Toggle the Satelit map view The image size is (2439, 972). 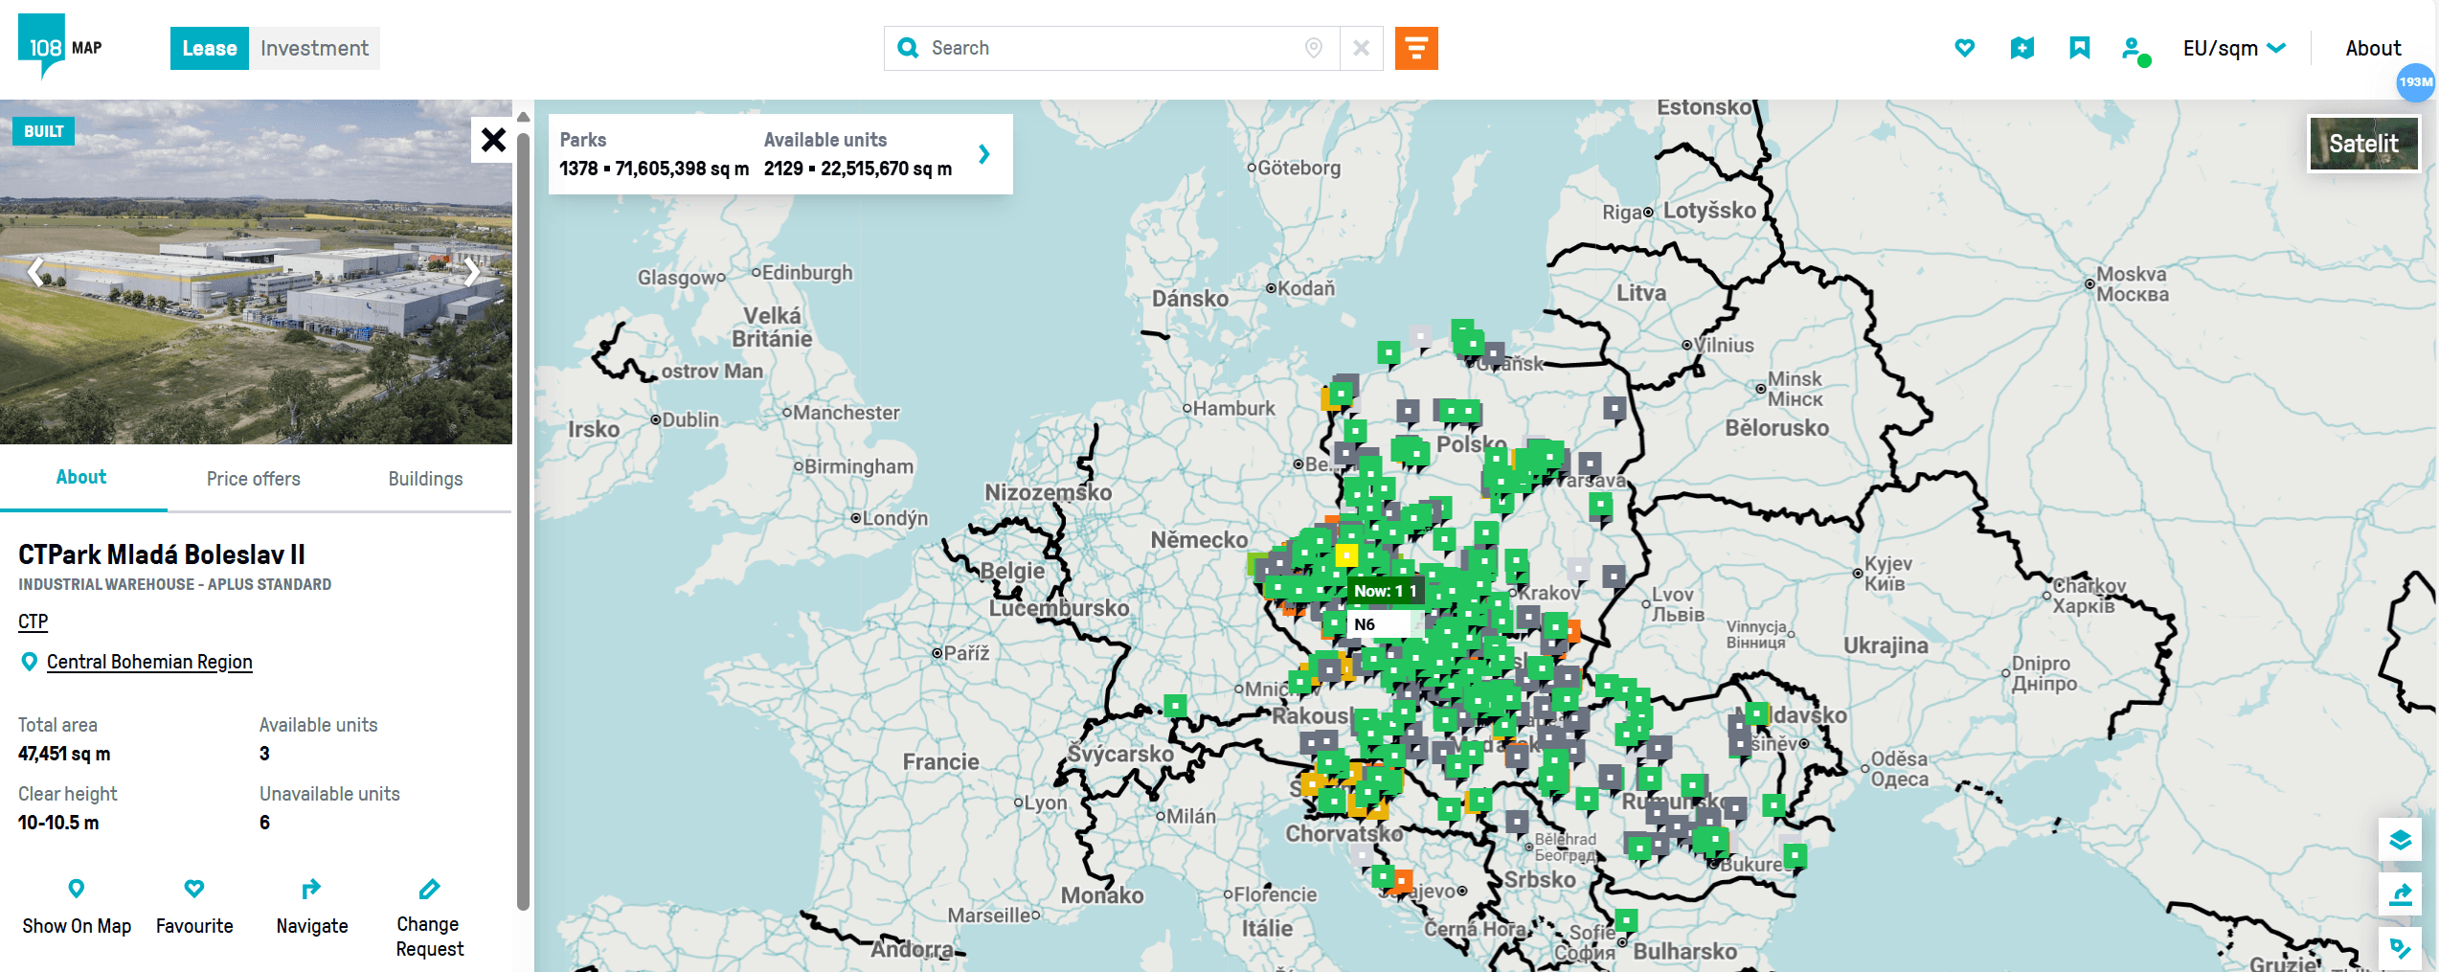2362,144
